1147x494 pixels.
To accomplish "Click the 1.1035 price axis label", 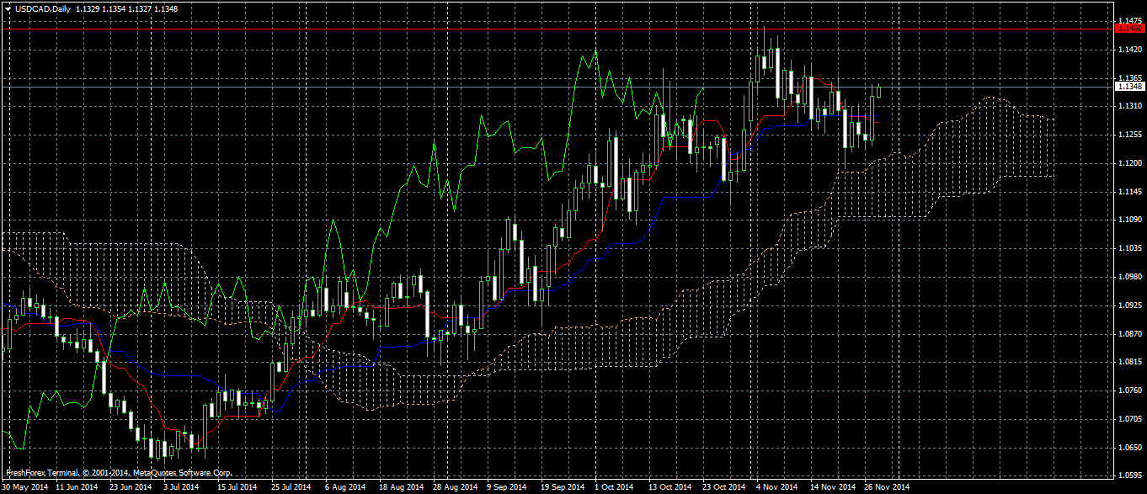I will (x=1129, y=248).
